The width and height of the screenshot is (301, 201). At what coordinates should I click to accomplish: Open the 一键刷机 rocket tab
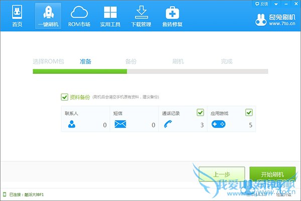pos(48,16)
